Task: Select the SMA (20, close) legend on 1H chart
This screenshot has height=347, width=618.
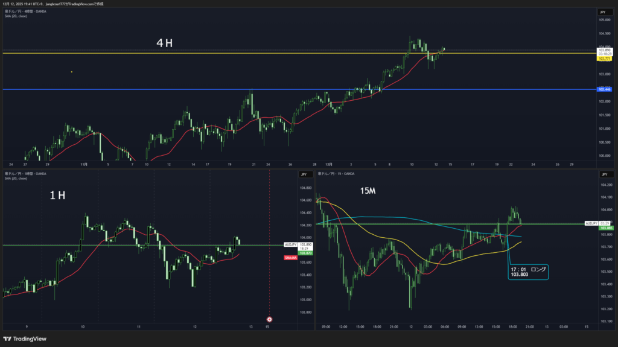Action: click(x=16, y=179)
